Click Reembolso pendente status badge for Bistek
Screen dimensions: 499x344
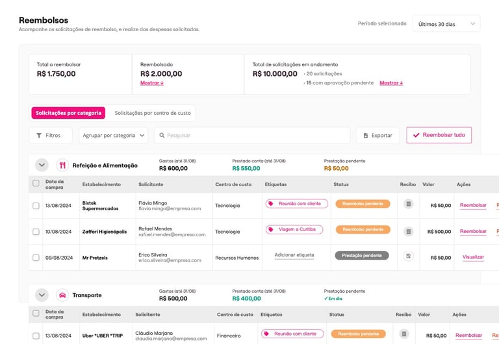pyautogui.click(x=362, y=204)
